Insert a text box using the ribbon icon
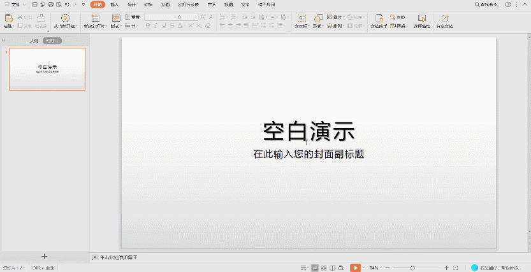 point(302,18)
